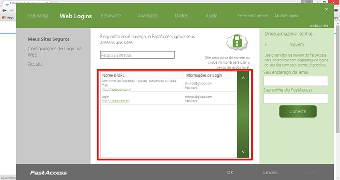This screenshot has width=340, height=180.
Task: Click the Cancelar button
Action: click(x=270, y=172)
